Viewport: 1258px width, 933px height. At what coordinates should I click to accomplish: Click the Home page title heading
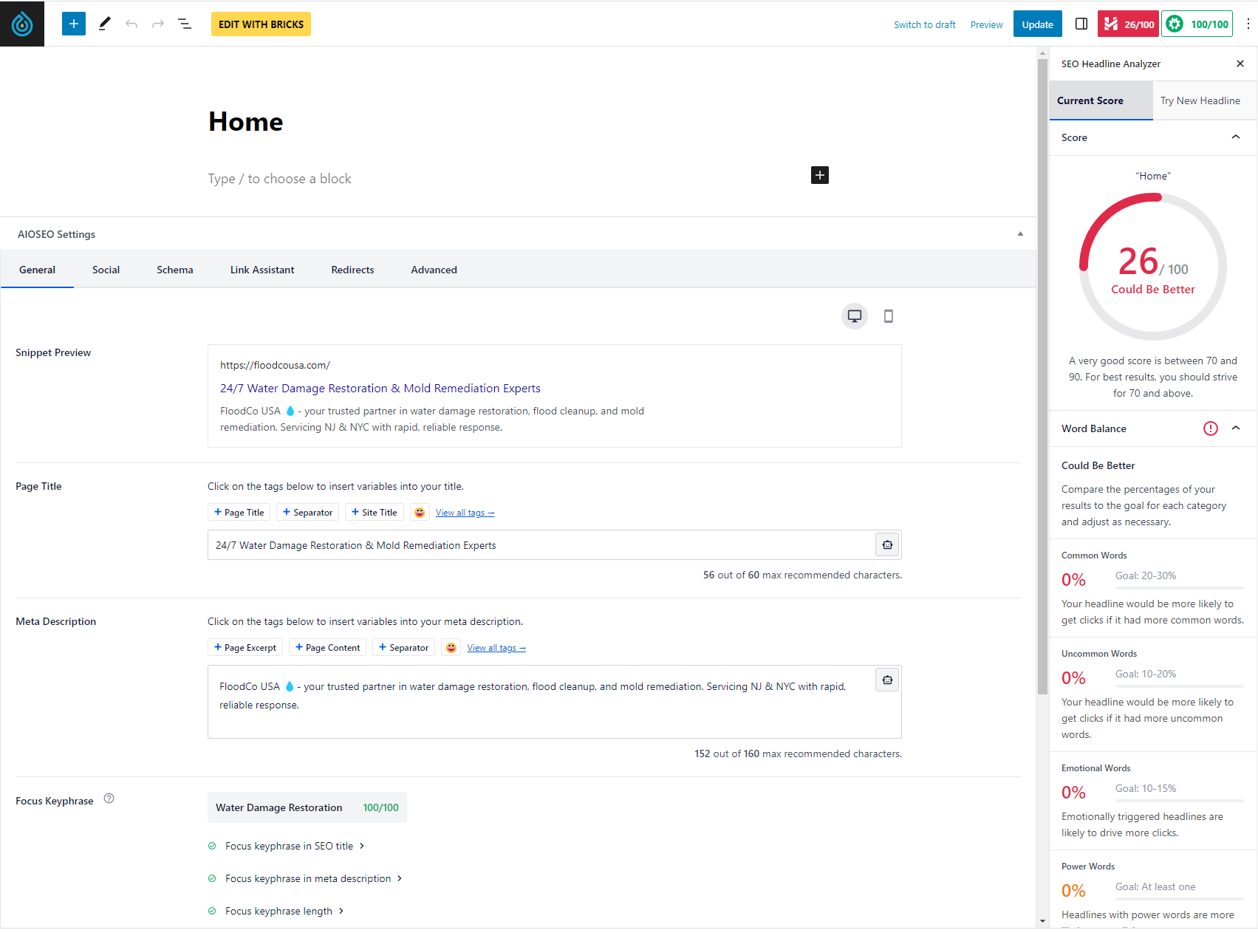[245, 122]
